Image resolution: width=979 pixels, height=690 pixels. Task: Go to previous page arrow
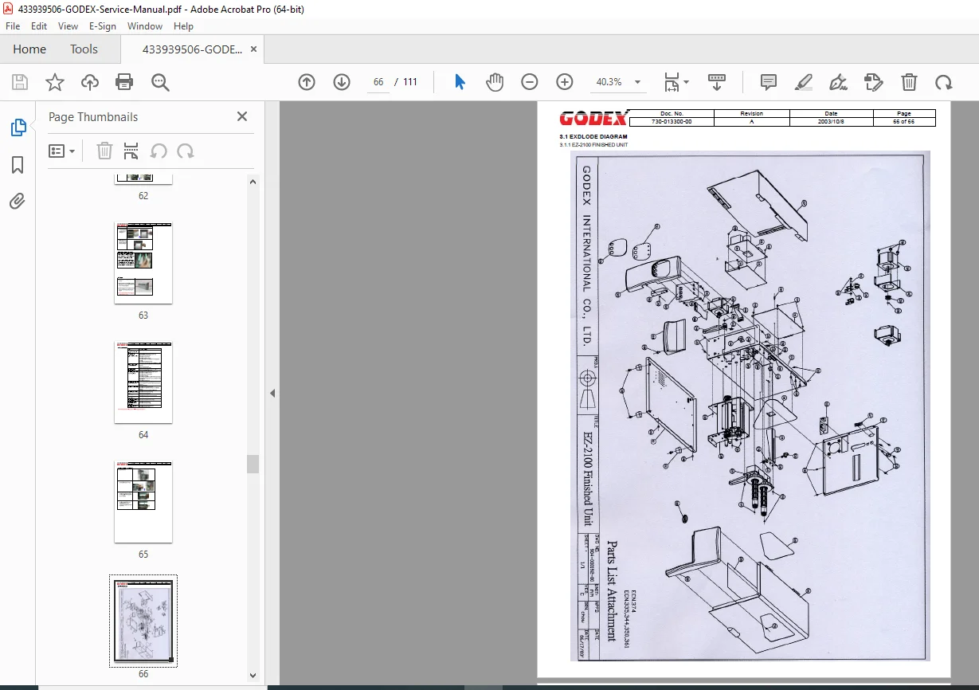[307, 82]
